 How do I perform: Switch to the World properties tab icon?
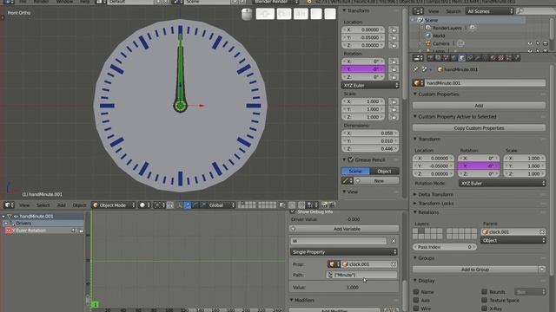(453, 58)
